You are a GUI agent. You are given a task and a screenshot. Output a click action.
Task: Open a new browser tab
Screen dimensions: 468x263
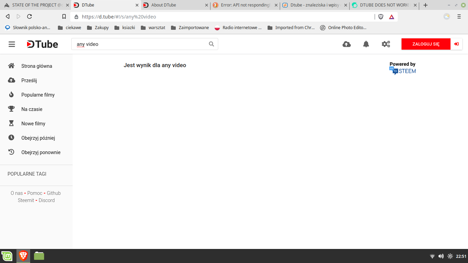click(426, 5)
